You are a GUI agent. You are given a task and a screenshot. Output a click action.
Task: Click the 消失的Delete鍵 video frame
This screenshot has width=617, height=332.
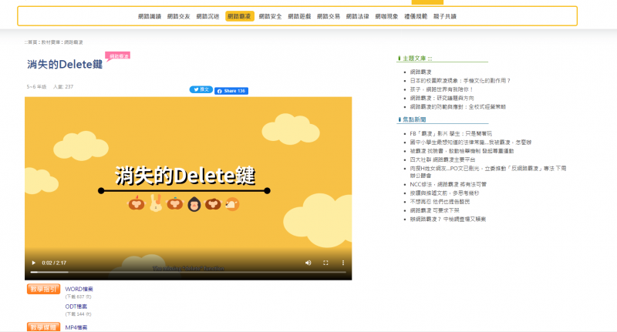(188, 177)
